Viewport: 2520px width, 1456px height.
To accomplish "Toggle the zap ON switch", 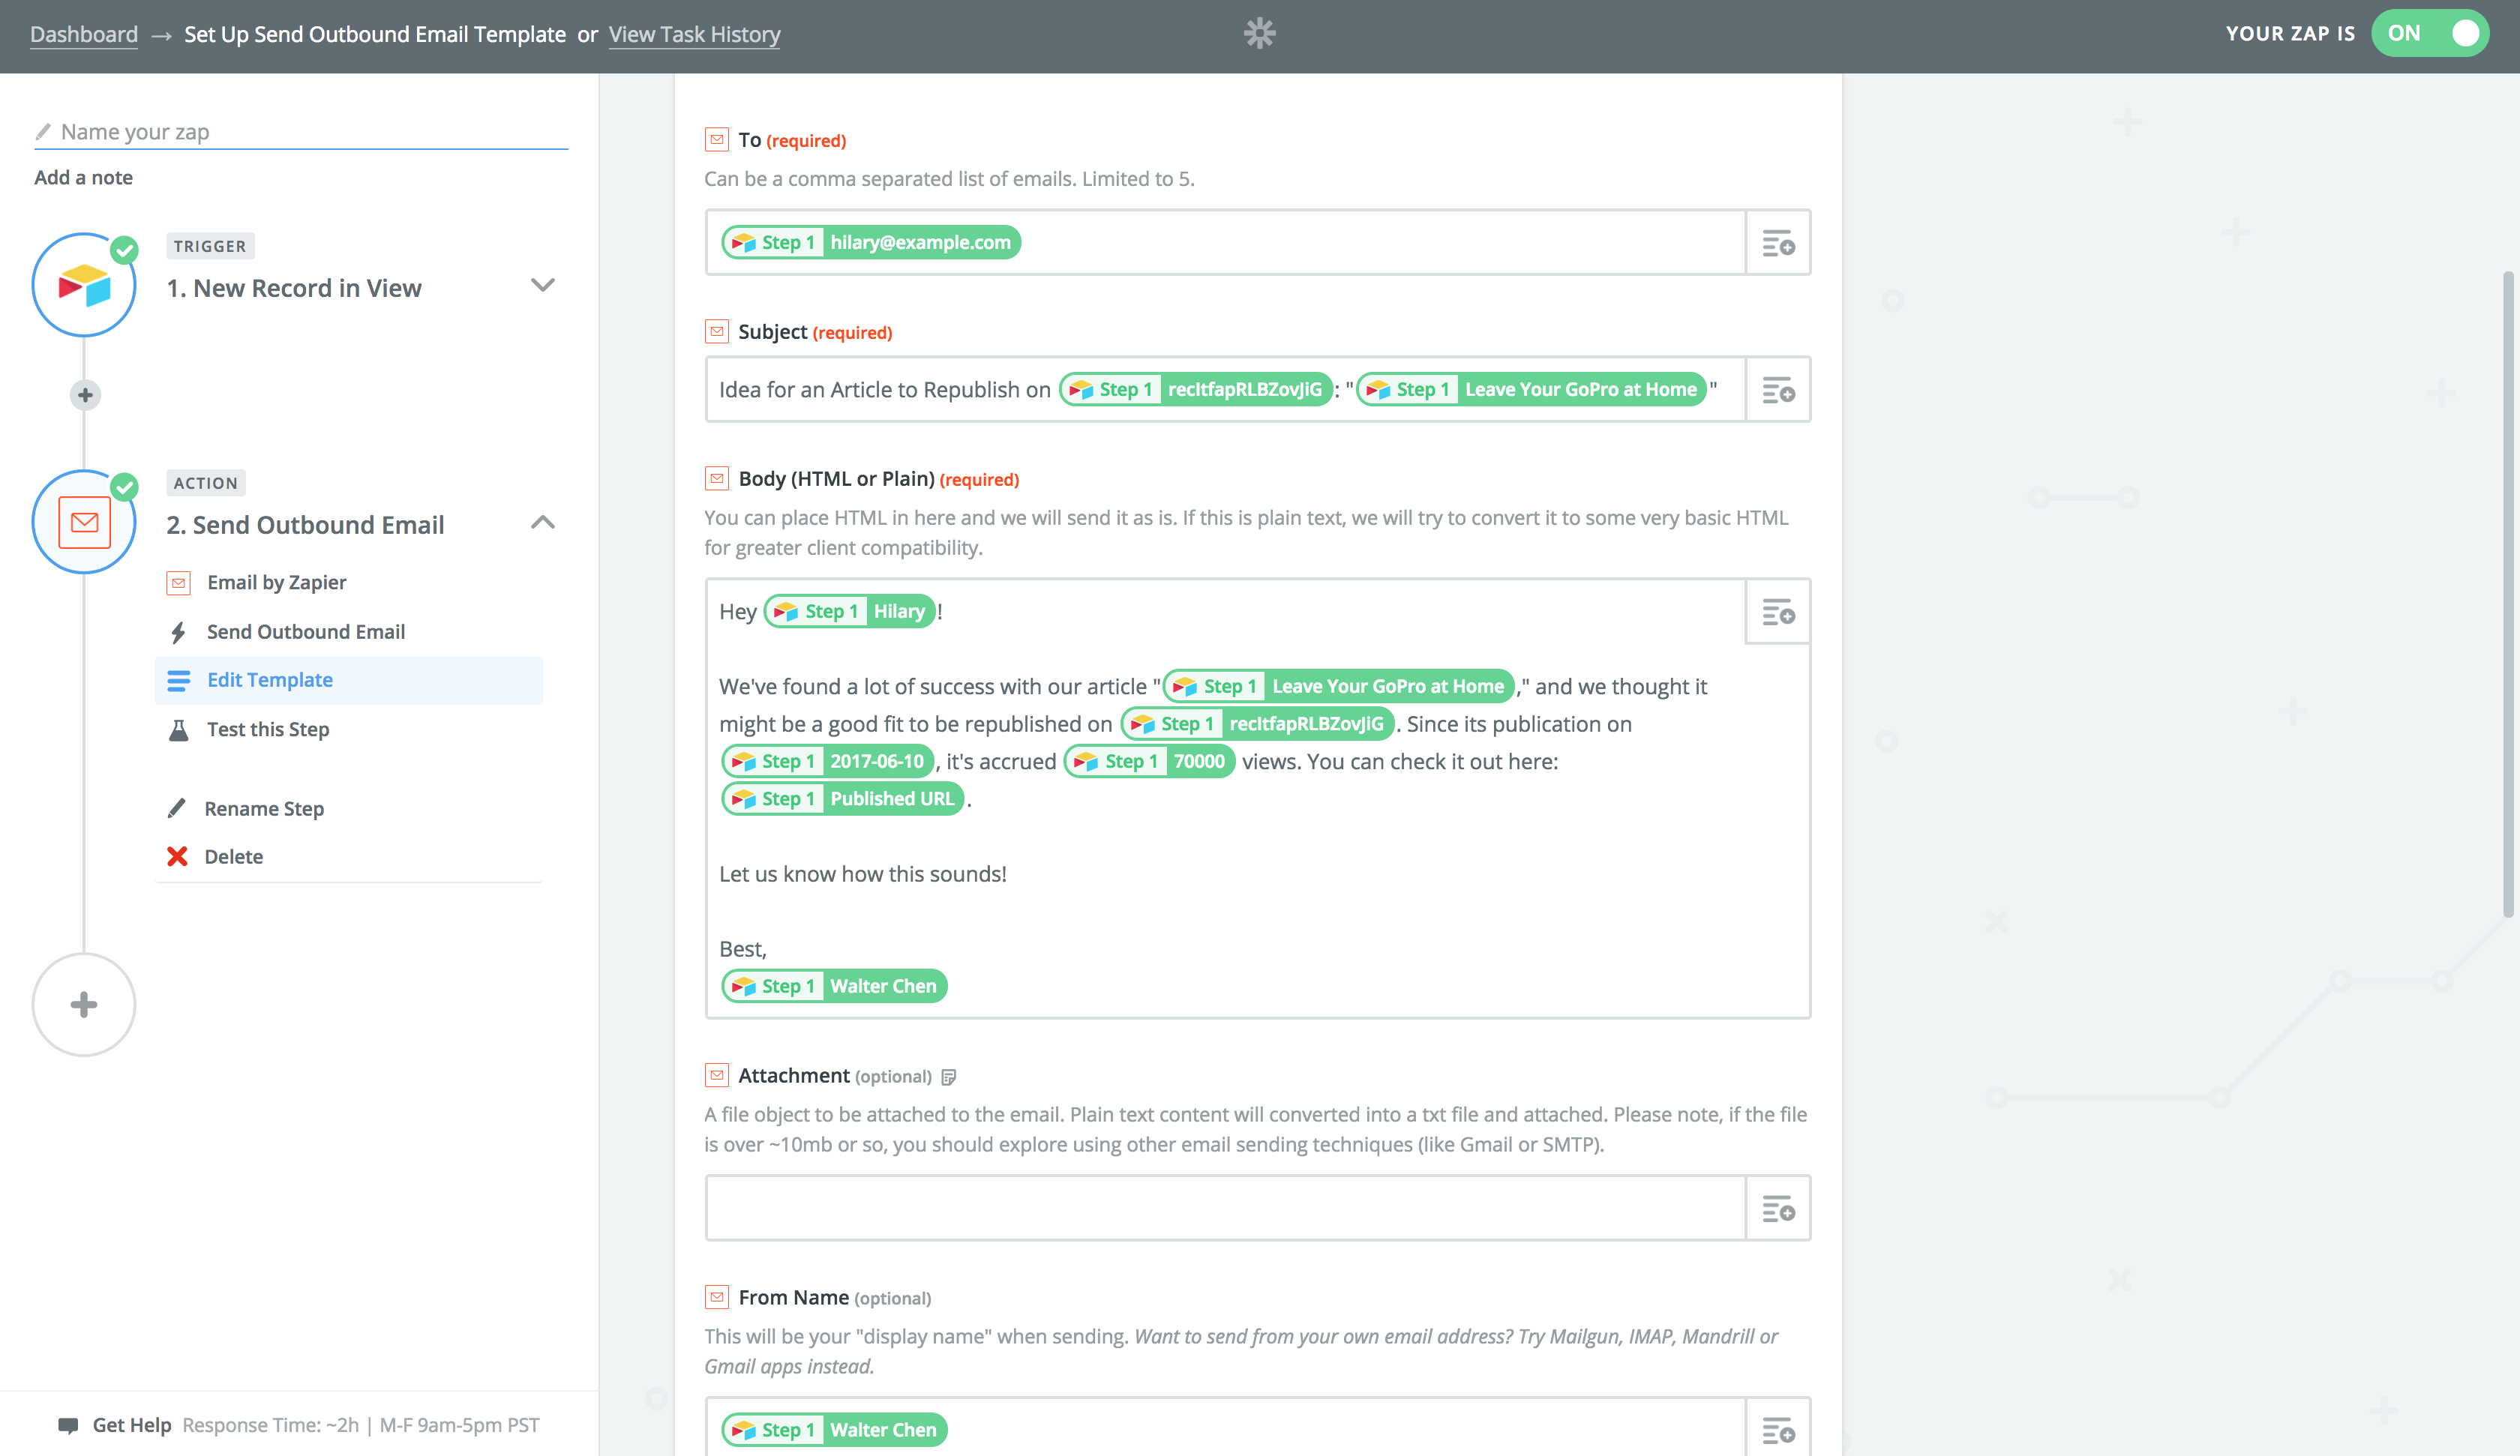I will [x=2430, y=33].
